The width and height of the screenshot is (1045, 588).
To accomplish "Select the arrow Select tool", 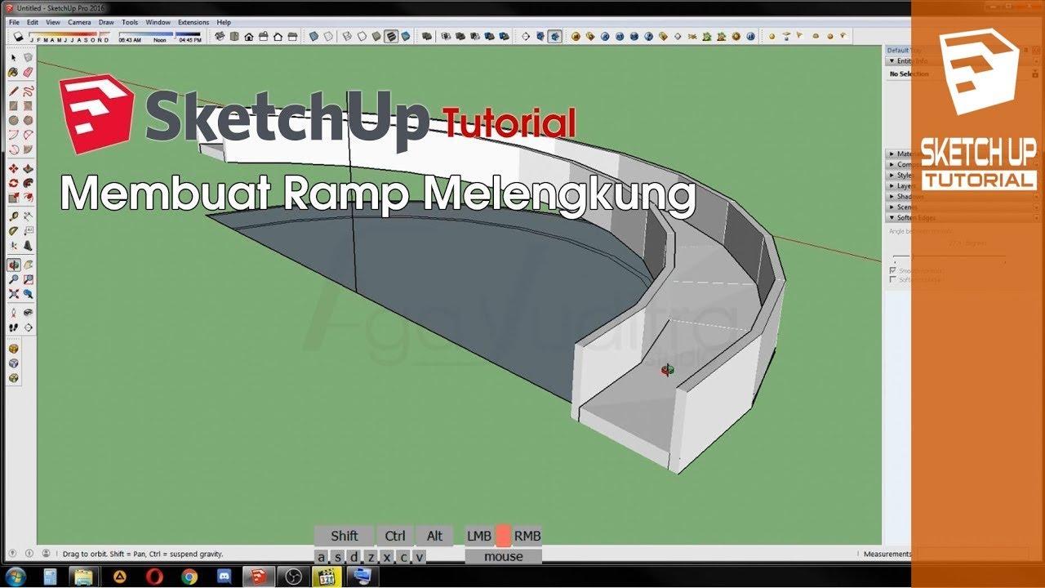I will click(x=13, y=57).
